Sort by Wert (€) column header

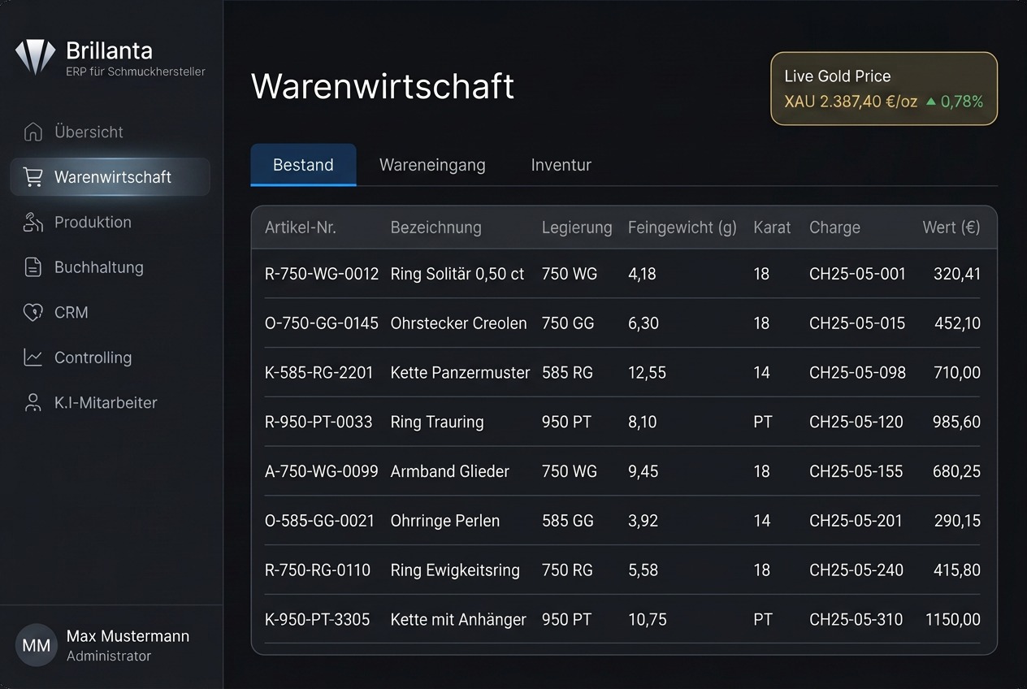click(951, 227)
